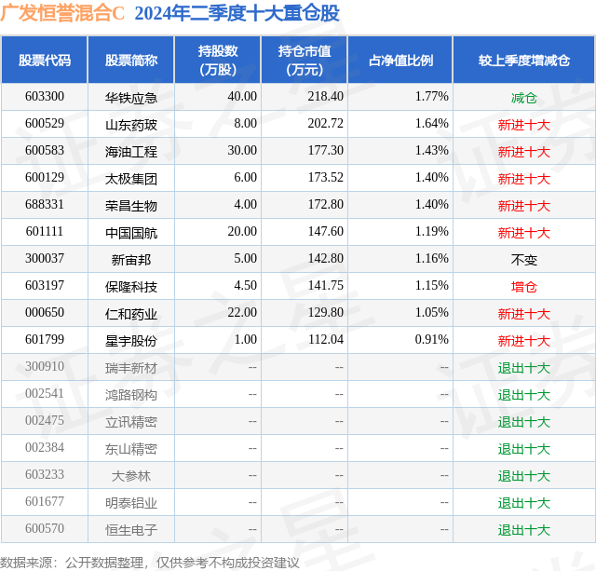Open stock name 山东药玻
This screenshot has height=571, width=596.
(131, 125)
